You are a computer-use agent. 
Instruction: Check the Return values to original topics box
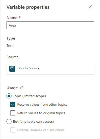tap(13, 113)
